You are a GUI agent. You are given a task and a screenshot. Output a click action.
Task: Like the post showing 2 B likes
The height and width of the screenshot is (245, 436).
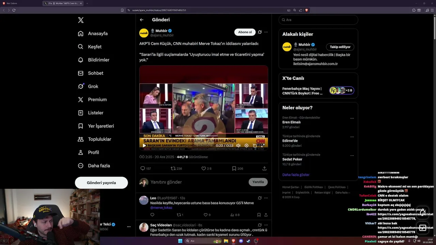pos(206,168)
